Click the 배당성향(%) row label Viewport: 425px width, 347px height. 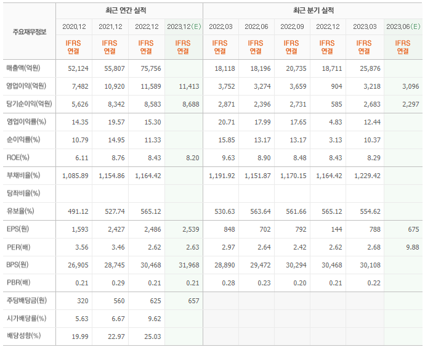click(x=23, y=336)
